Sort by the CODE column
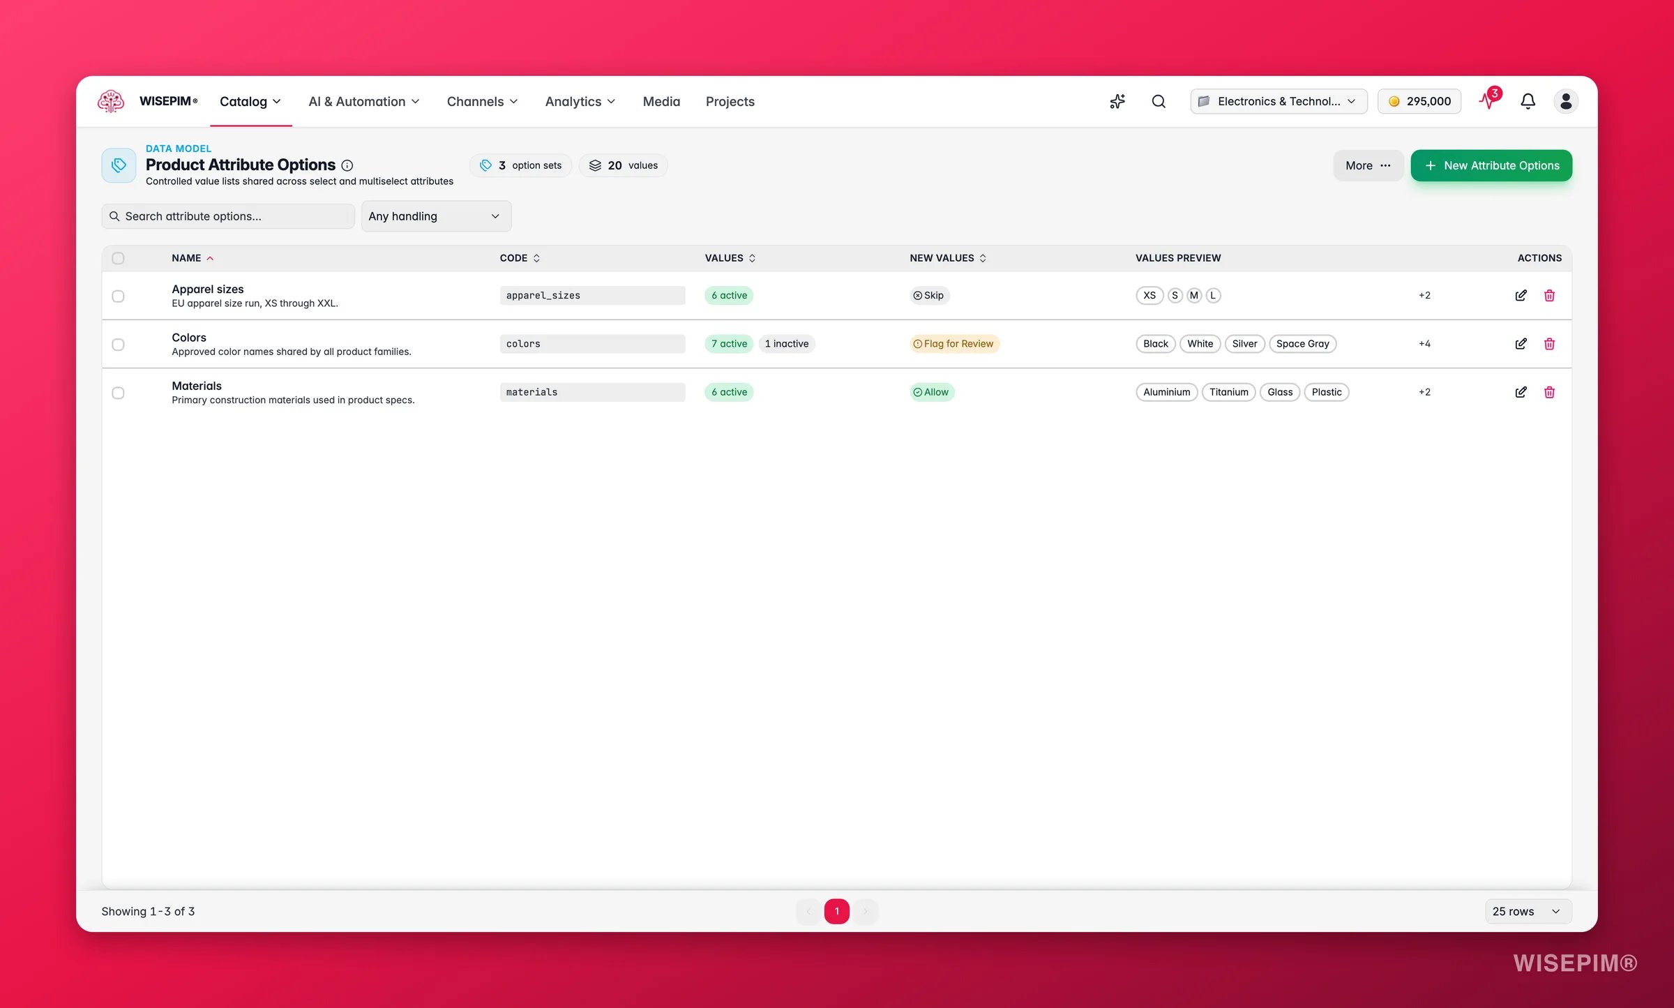1674x1008 pixels. click(x=520, y=258)
